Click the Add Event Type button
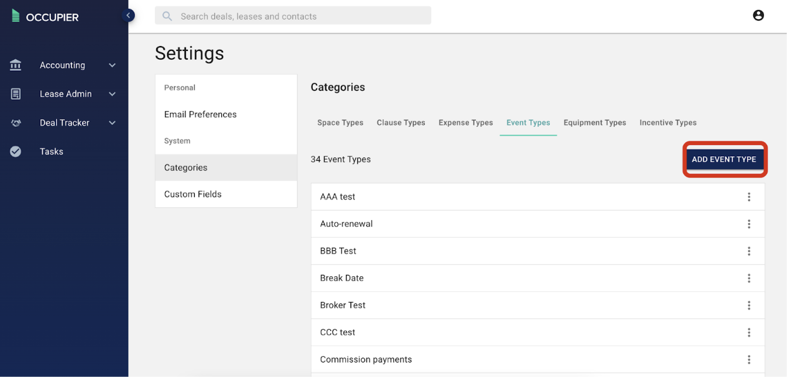 point(724,159)
